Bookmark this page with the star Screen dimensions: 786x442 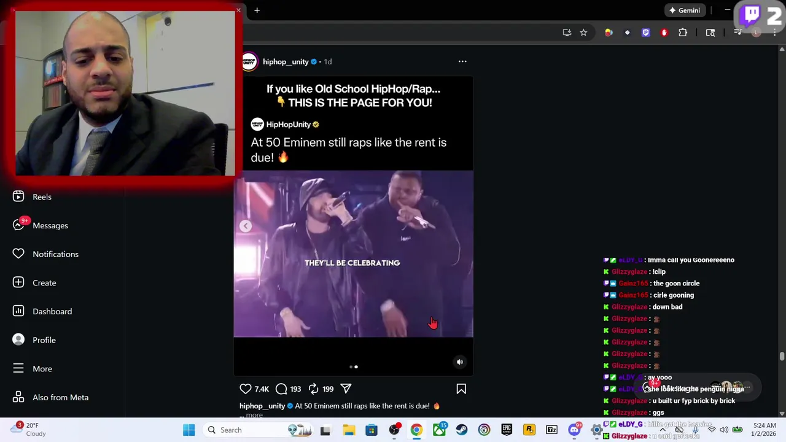(x=583, y=33)
